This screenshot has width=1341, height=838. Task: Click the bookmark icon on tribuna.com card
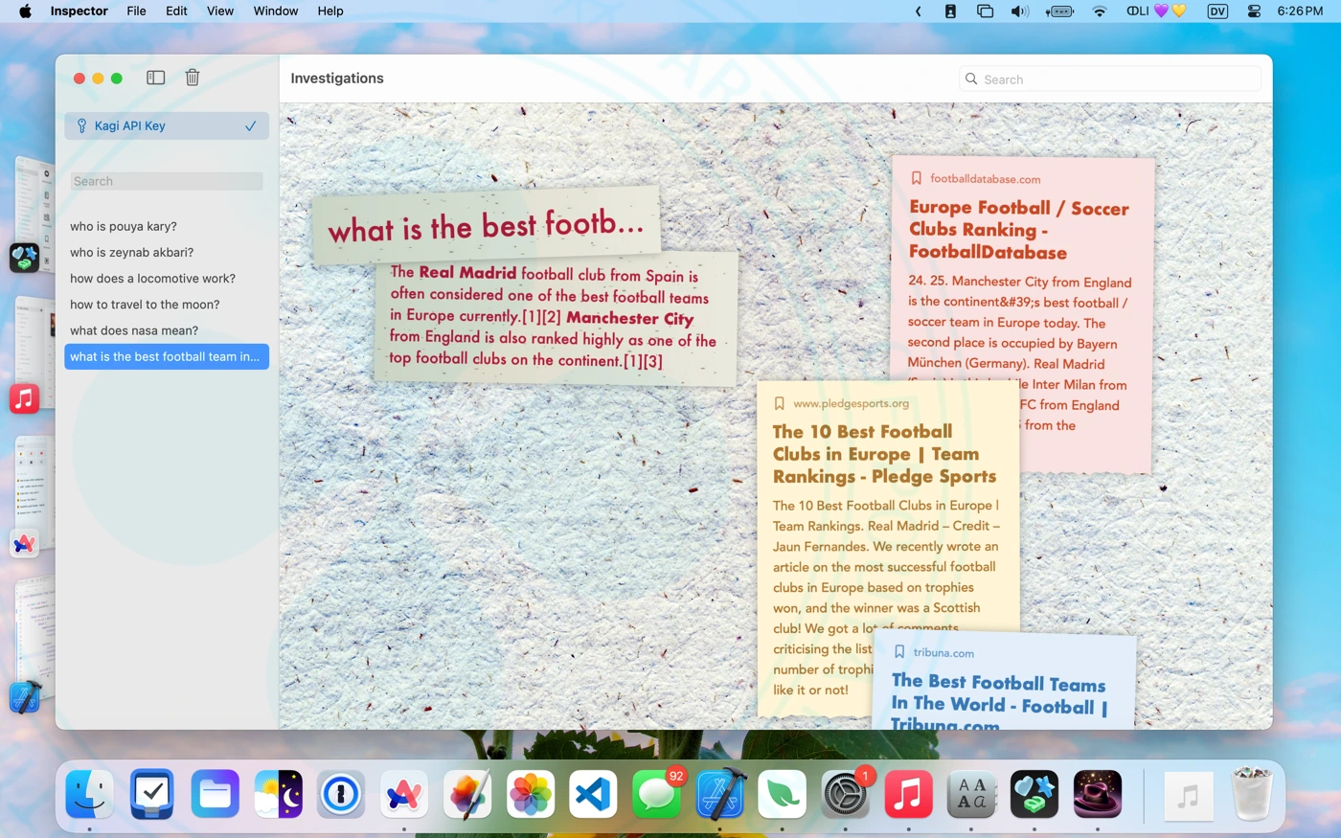click(898, 652)
